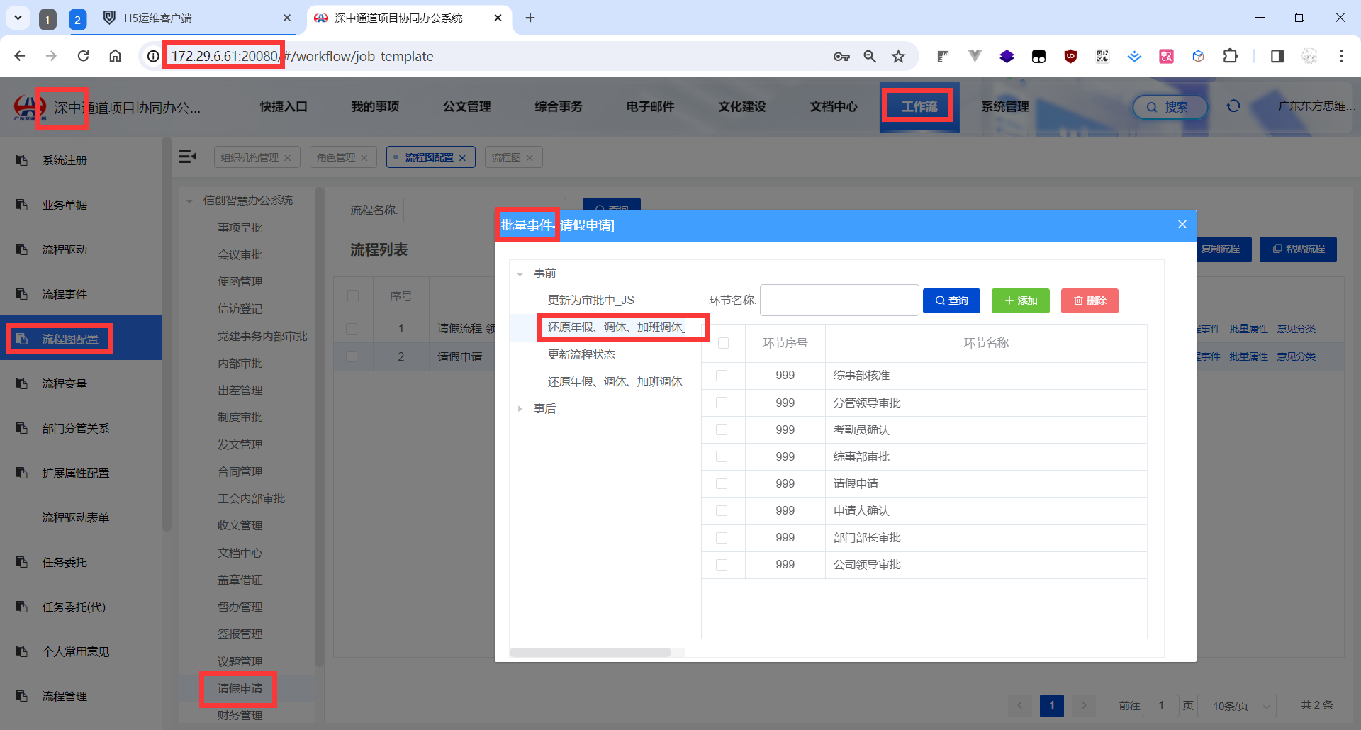Open the Chrome three-dot menu

point(1341,56)
